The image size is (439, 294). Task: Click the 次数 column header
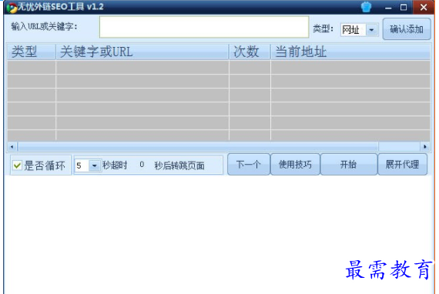250,52
